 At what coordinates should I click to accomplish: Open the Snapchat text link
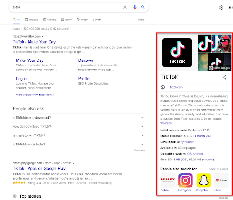pyautogui.click(x=202, y=190)
